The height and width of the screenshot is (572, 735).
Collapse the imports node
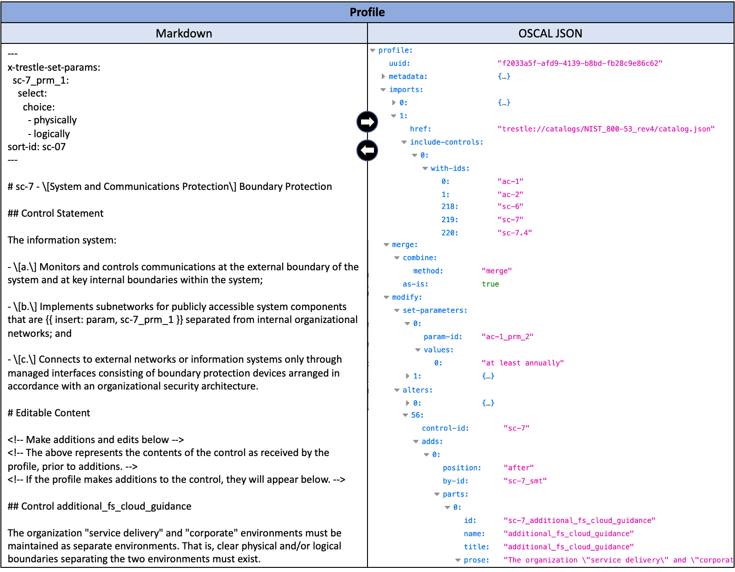click(383, 90)
